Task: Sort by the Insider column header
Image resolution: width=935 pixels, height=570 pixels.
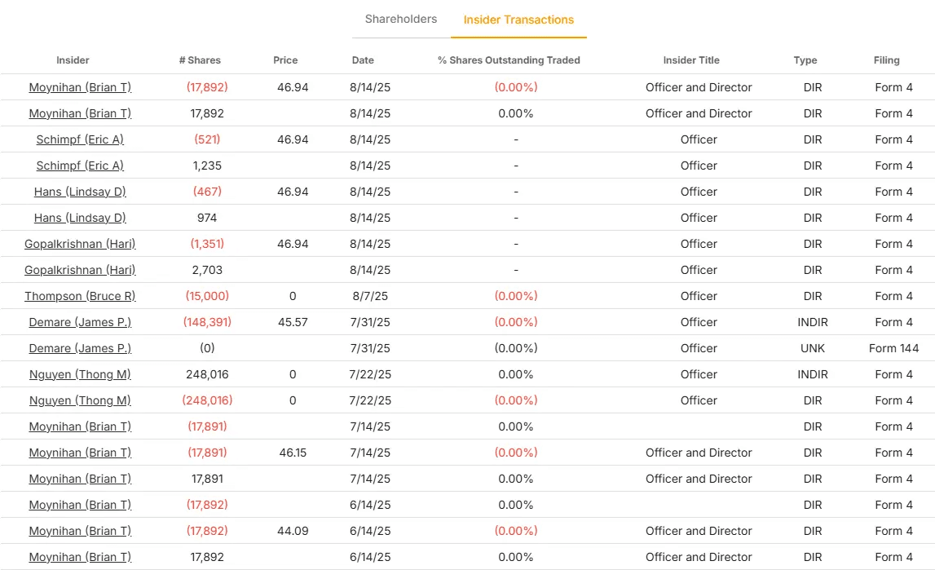Action: coord(73,60)
